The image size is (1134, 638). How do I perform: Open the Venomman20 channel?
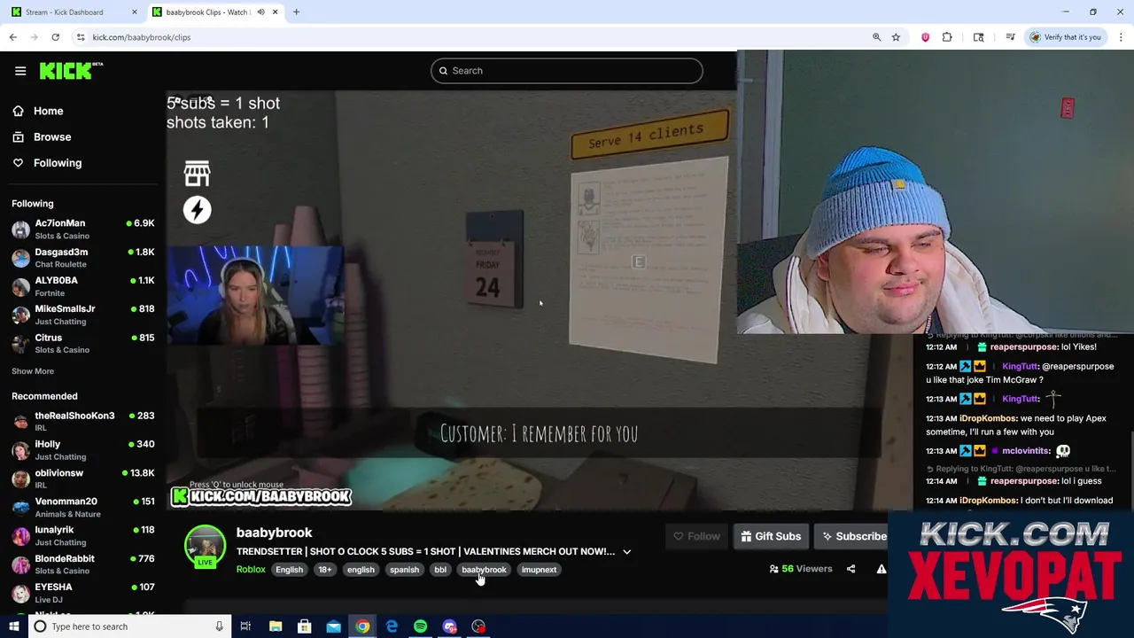click(x=83, y=507)
